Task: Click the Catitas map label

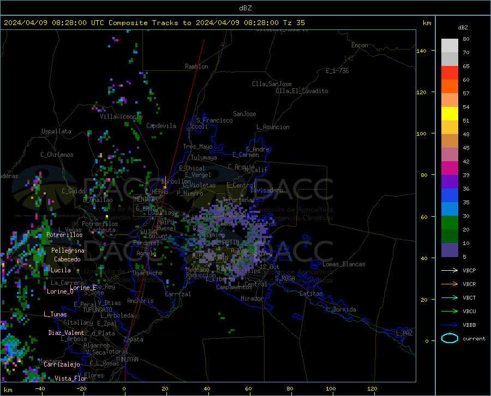Action: point(311,294)
